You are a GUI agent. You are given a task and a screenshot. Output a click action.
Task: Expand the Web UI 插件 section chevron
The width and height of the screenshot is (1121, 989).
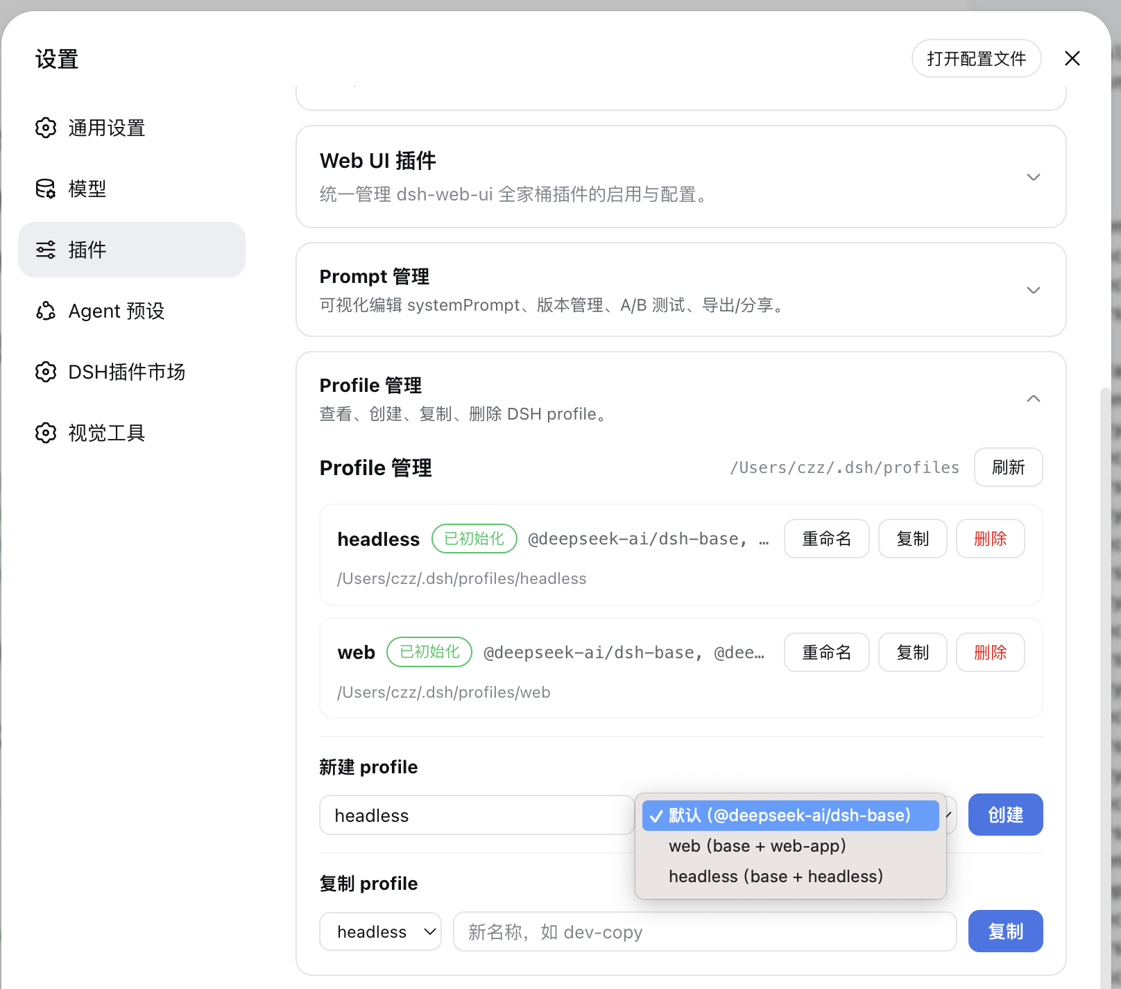coord(1034,177)
